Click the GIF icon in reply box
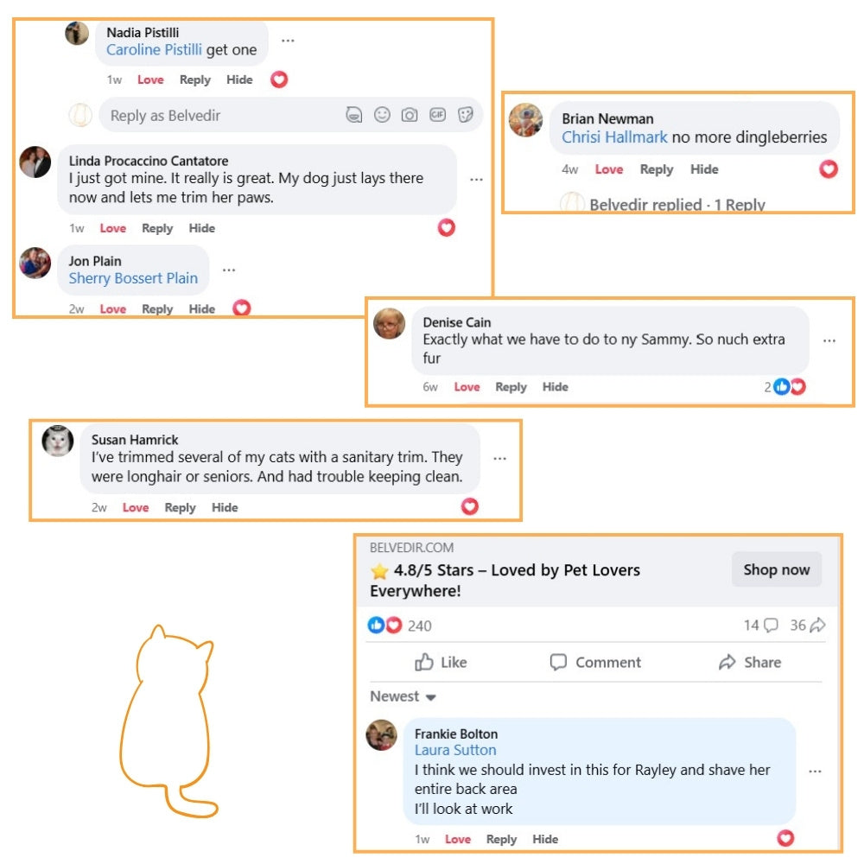The height and width of the screenshot is (864, 864). pyautogui.click(x=437, y=115)
